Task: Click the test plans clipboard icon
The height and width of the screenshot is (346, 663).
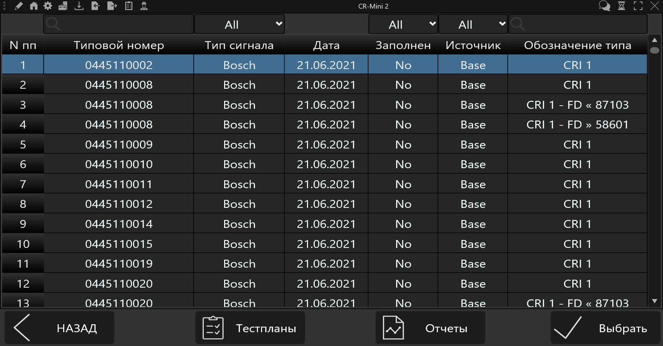Action: click(213, 328)
